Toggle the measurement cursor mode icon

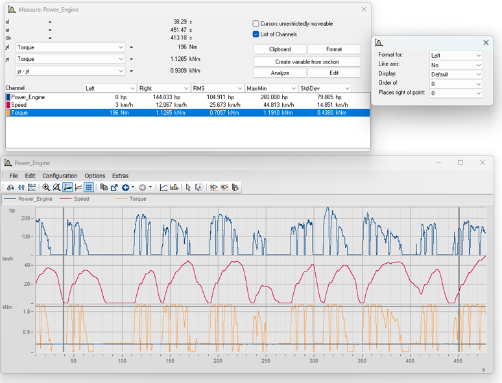(67, 187)
